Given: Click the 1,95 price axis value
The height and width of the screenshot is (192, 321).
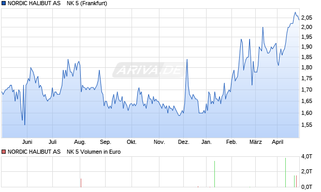Looking at the screenshot, I should point(307,37).
